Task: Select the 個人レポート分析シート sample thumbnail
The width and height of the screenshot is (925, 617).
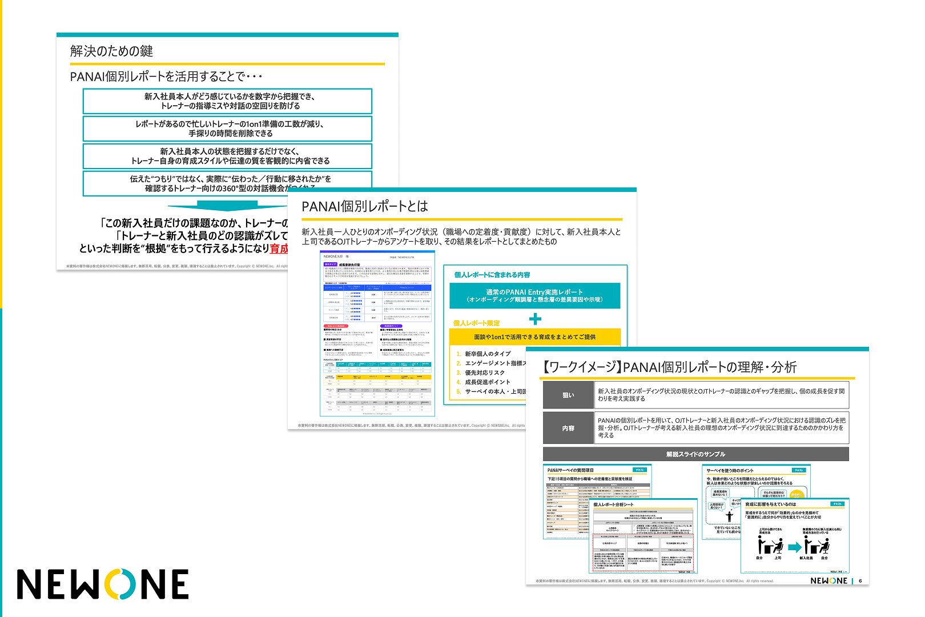Action: pos(643,537)
